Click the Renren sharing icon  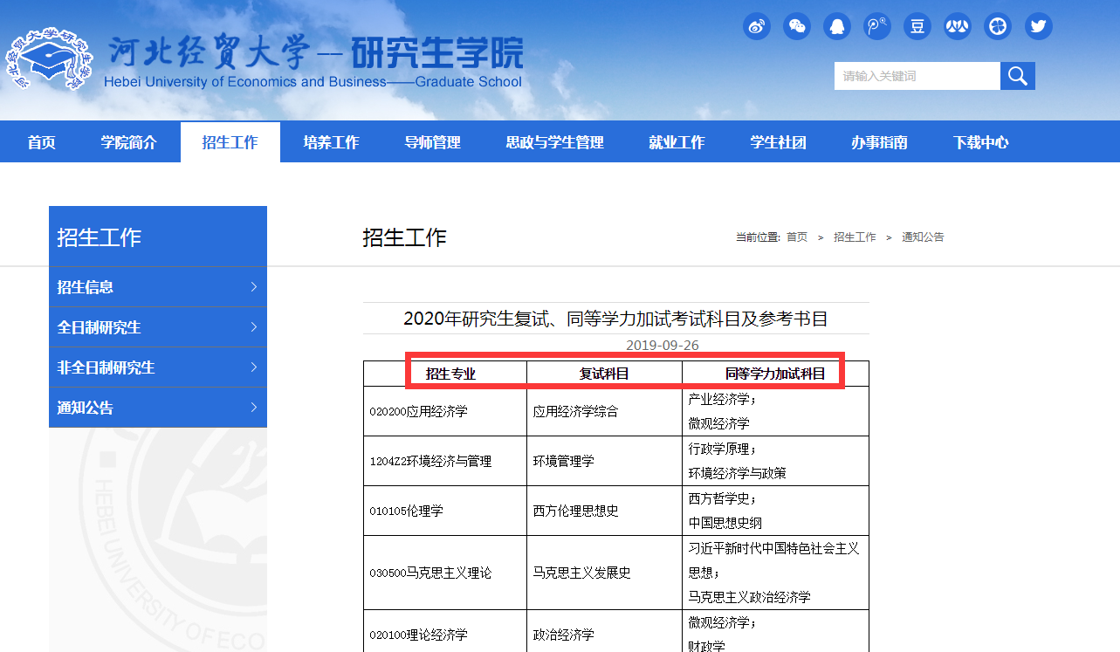pyautogui.click(x=957, y=26)
